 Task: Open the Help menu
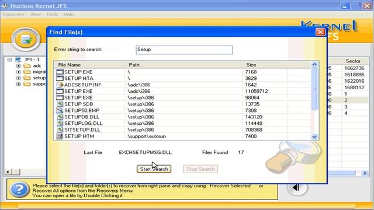(68, 14)
